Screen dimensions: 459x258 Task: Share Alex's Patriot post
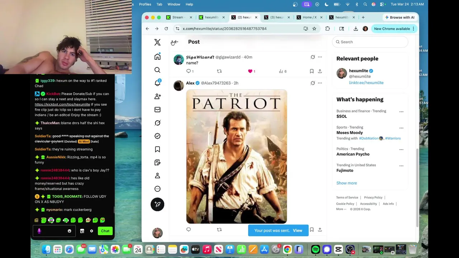(320, 230)
